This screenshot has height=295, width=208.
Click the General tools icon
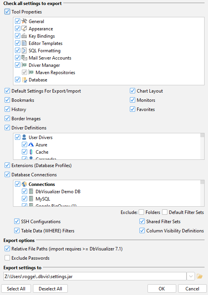click(24, 21)
